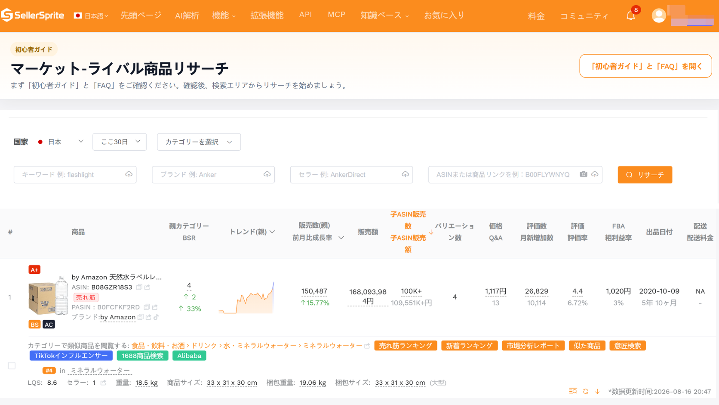Open the TikTok icon beside the brand
Image resolution: width=719 pixels, height=405 pixels.
tap(156, 317)
